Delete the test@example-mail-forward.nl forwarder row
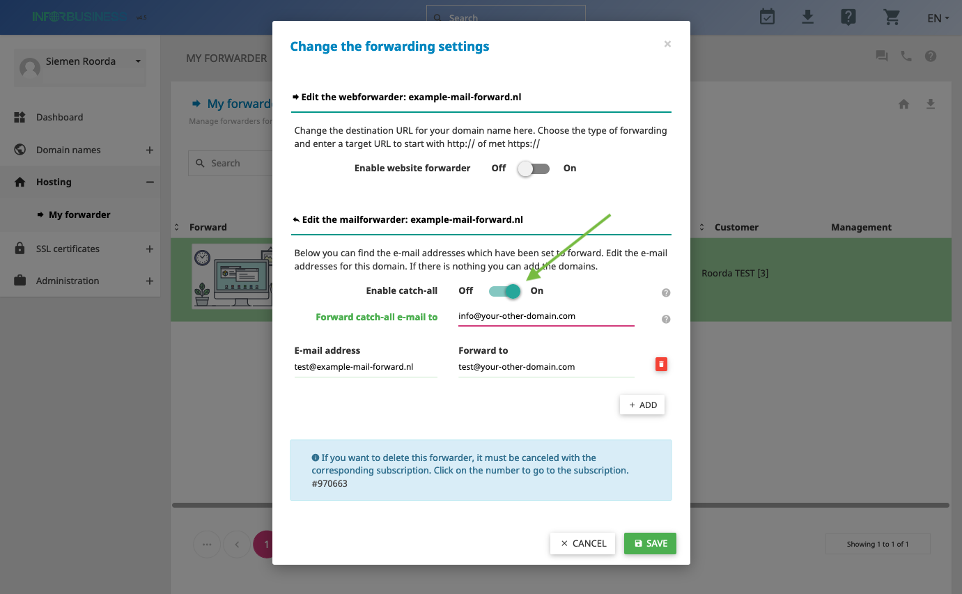The height and width of the screenshot is (594, 962). [x=661, y=364]
